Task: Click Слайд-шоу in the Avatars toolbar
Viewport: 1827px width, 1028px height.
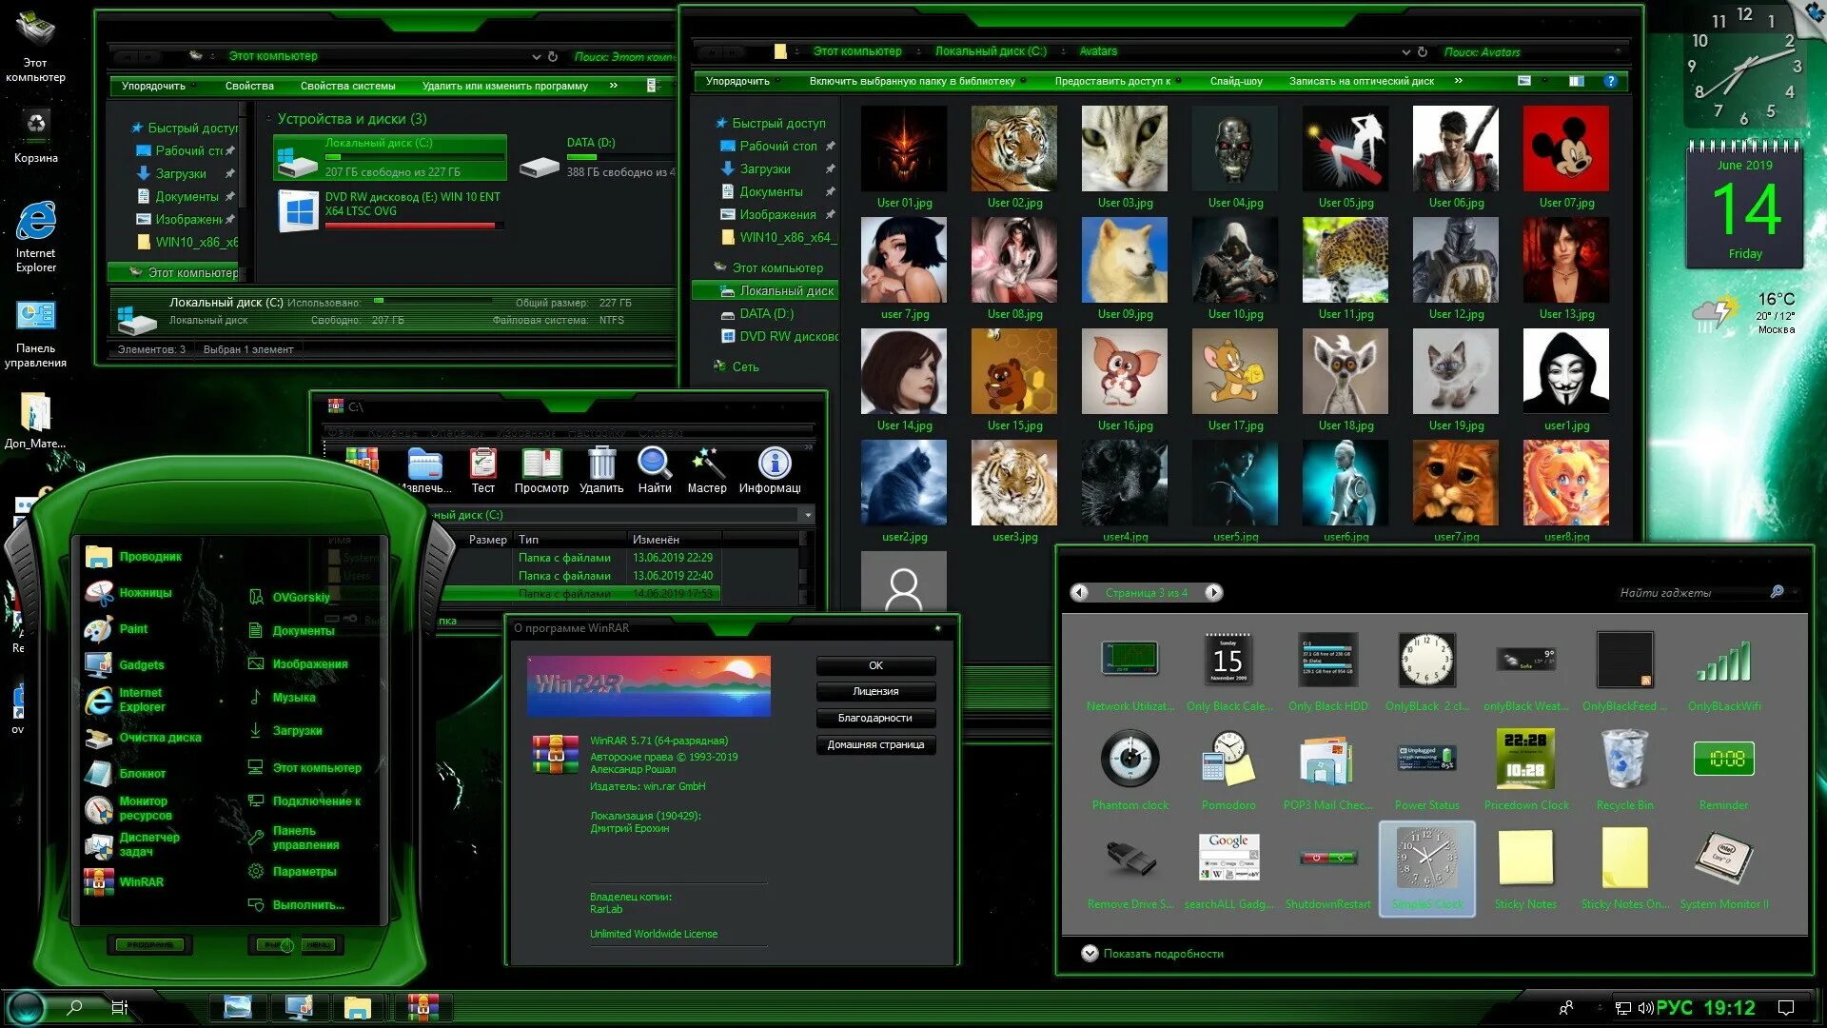Action: [x=1236, y=82]
